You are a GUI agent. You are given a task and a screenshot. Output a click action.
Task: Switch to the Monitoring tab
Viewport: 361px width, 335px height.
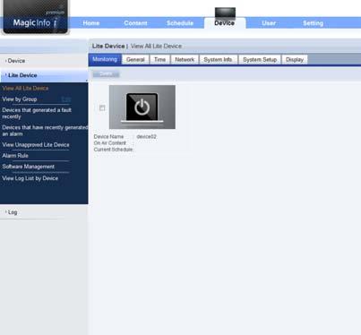click(x=105, y=59)
